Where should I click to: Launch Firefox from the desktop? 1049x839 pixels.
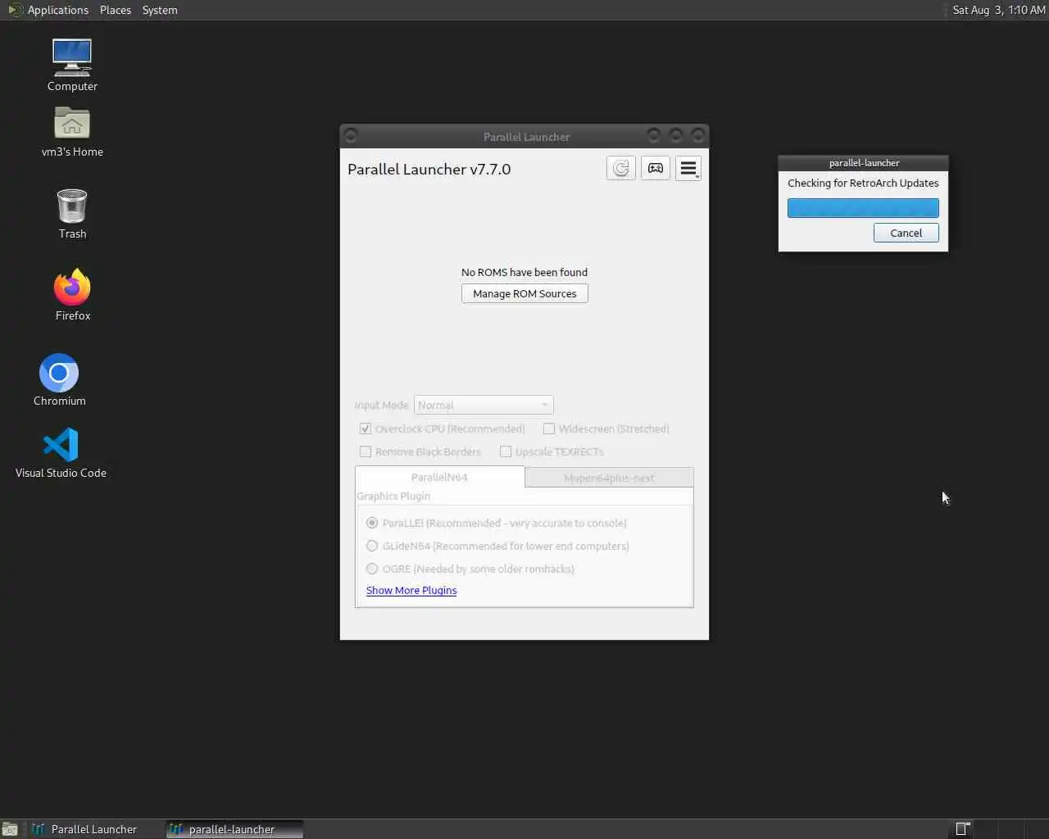pos(72,295)
